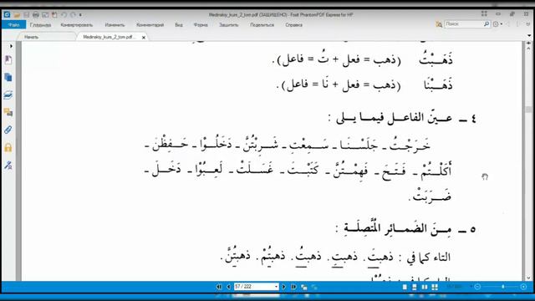Click the Arabic heading numbered ٤
Screen dimensions: 535x301
pyautogui.click(x=402, y=118)
